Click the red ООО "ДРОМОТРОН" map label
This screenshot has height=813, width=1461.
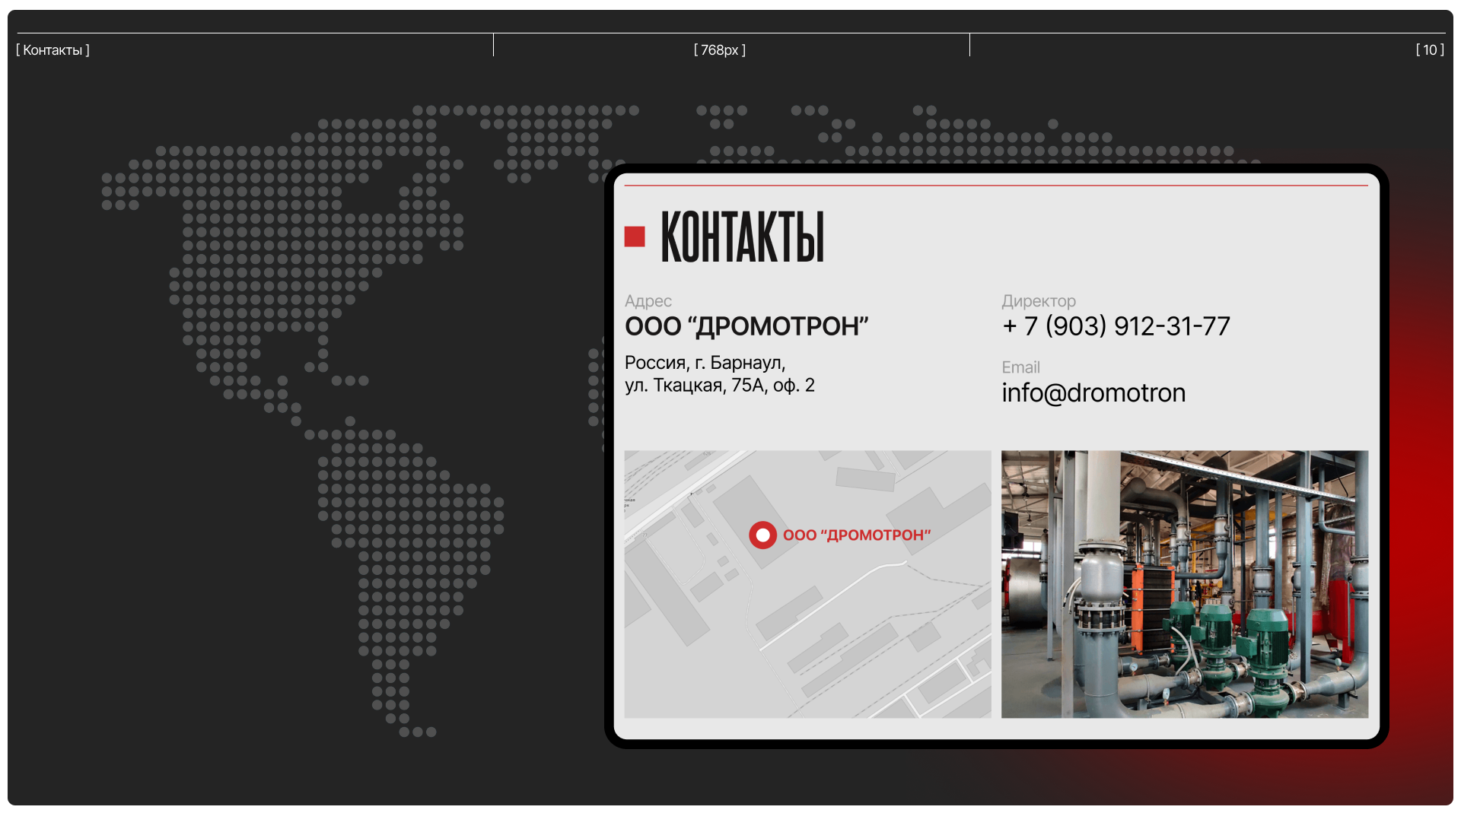pos(857,535)
